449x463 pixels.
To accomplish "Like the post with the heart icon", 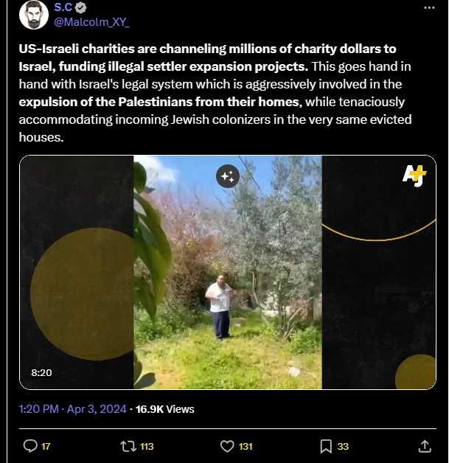I will pos(227,446).
